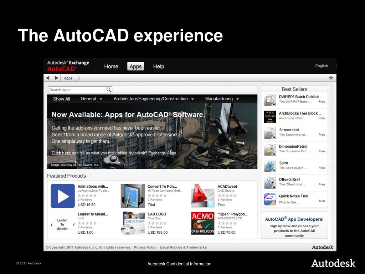The image size is (365, 274).
Task: Click Spiro title in Best Sellers
Action: 283,163
